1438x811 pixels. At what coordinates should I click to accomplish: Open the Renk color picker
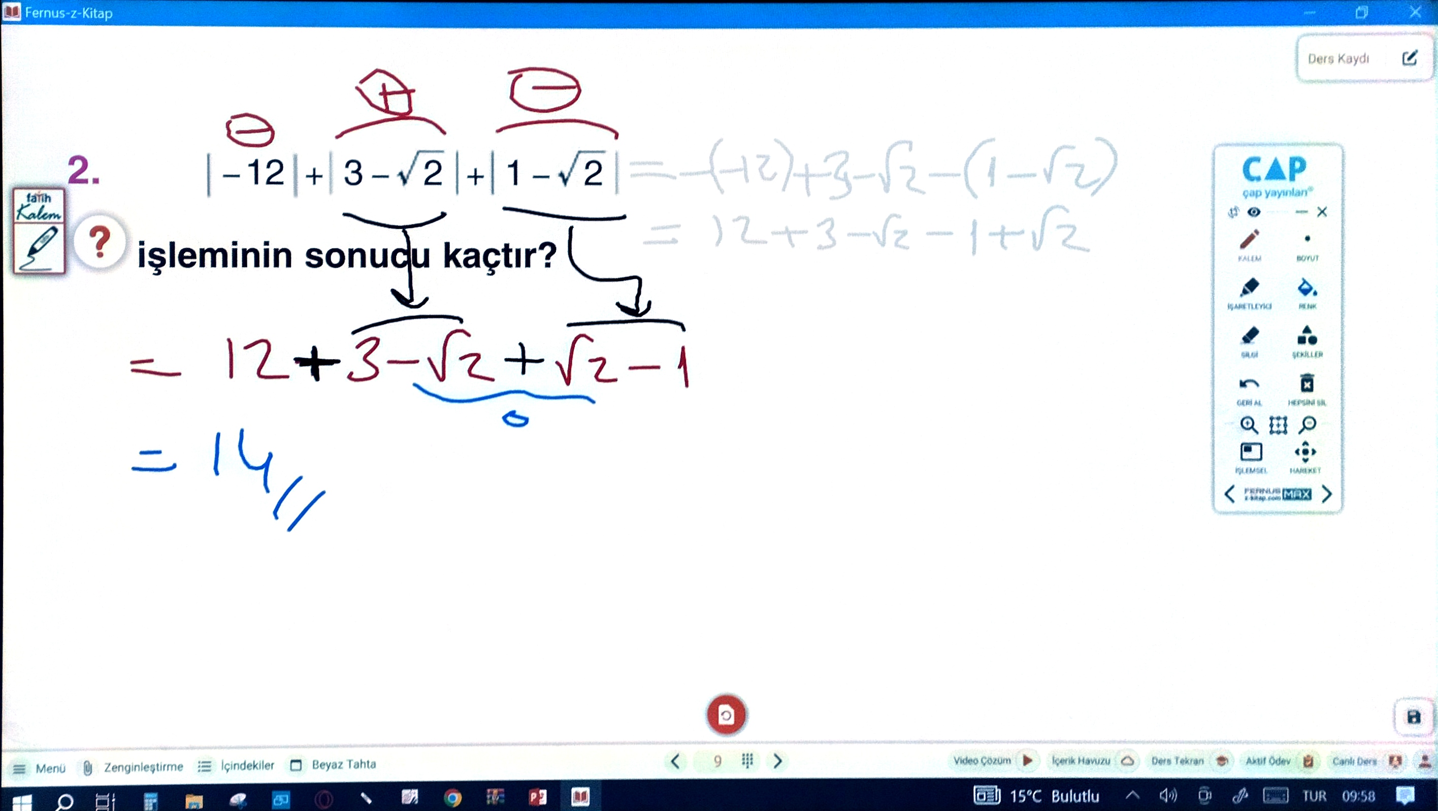(1307, 288)
